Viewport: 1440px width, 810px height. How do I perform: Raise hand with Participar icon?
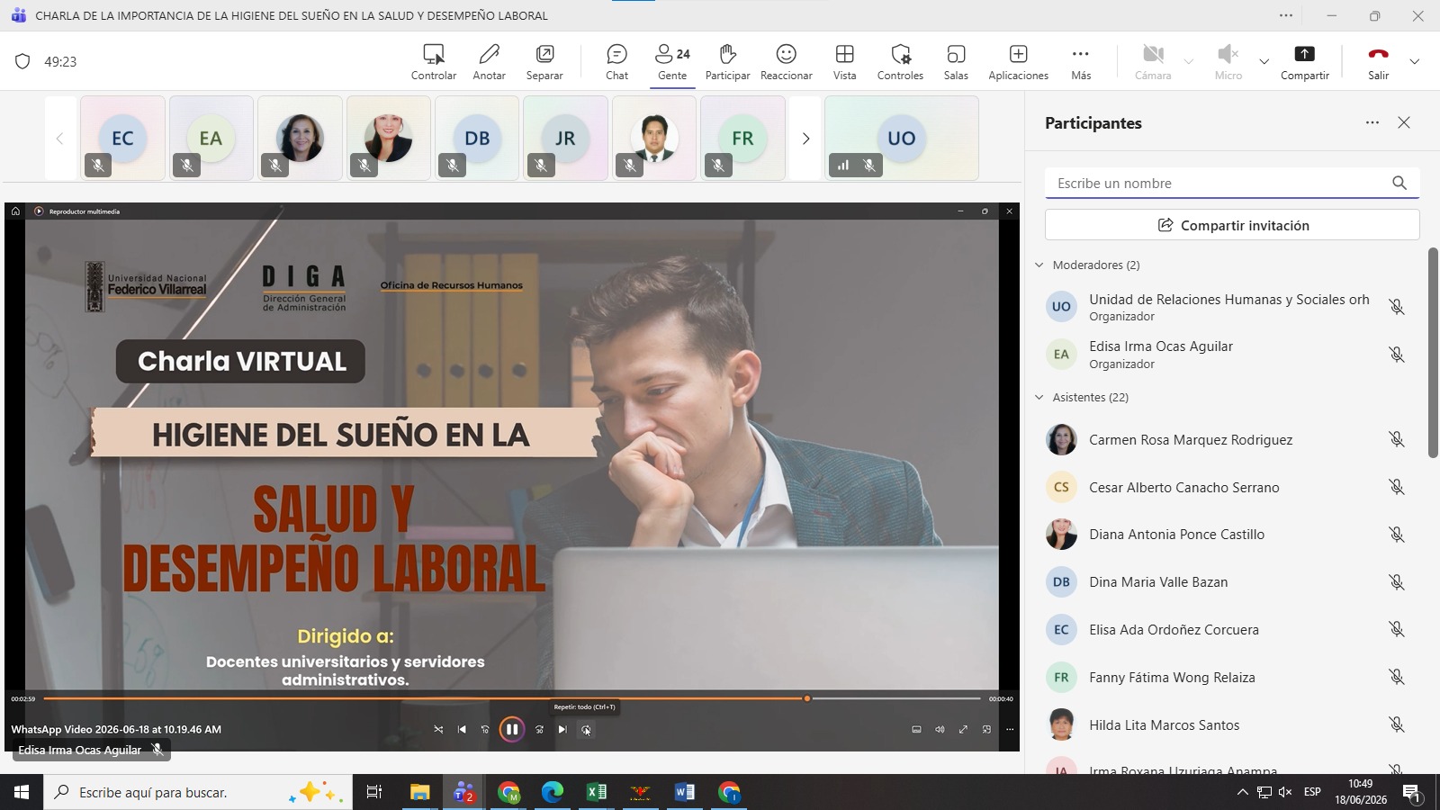727,62
